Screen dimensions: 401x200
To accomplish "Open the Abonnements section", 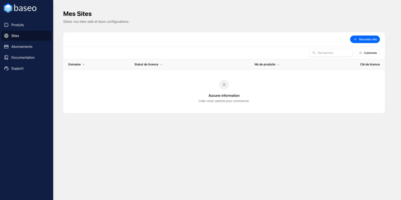I will pos(22,46).
